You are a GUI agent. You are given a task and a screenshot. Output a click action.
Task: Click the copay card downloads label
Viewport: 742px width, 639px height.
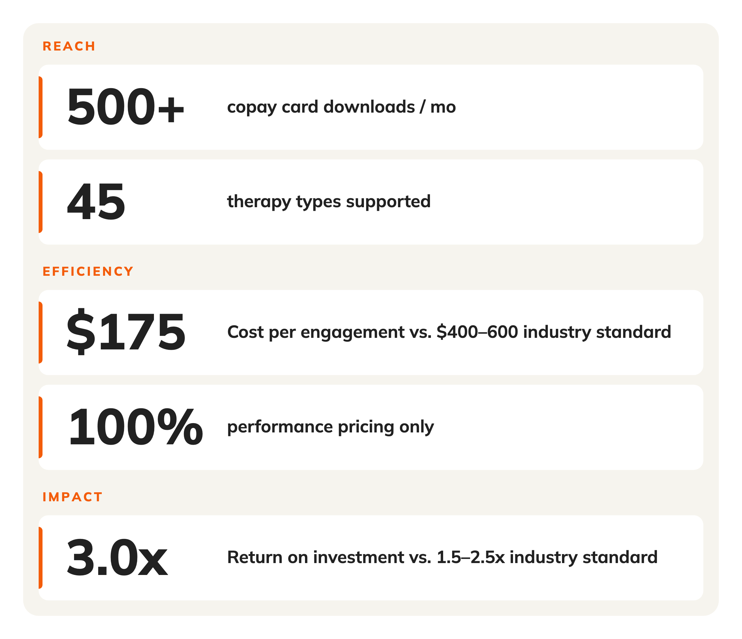(x=341, y=107)
